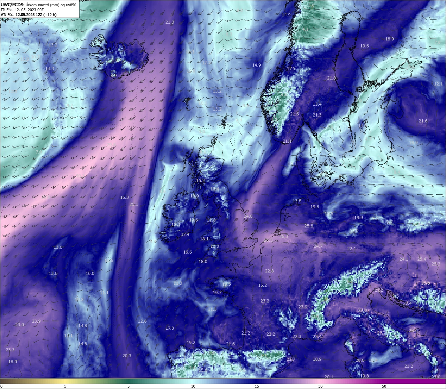Click the 21.1 value at southern Norway
The width and height of the screenshot is (446, 389).
[x=287, y=141]
